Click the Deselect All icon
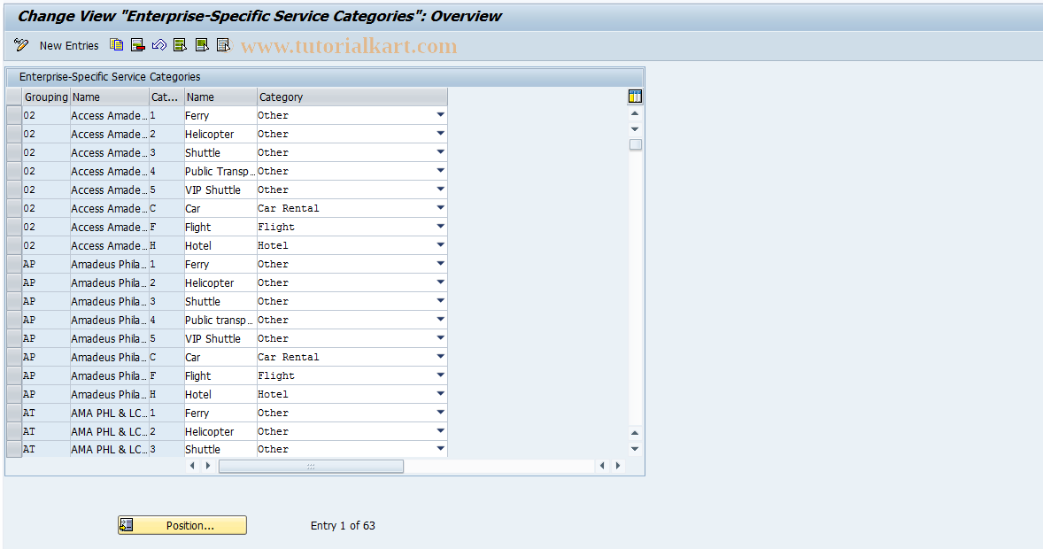 [223, 44]
